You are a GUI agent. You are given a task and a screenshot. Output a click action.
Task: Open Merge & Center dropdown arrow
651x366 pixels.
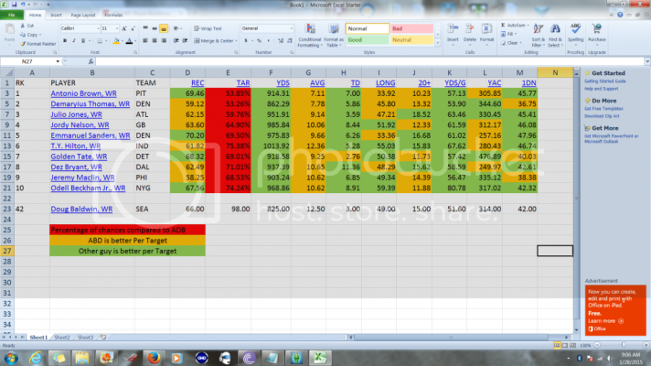(236, 40)
